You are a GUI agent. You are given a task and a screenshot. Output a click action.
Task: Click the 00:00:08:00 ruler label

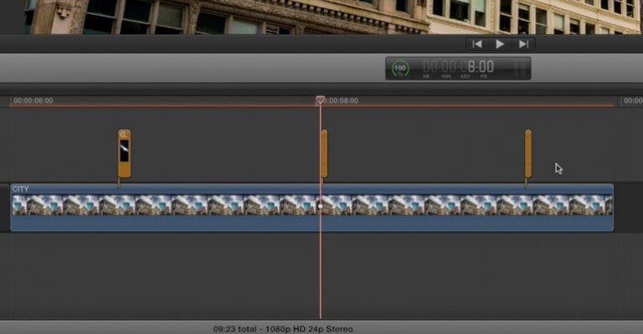click(342, 100)
